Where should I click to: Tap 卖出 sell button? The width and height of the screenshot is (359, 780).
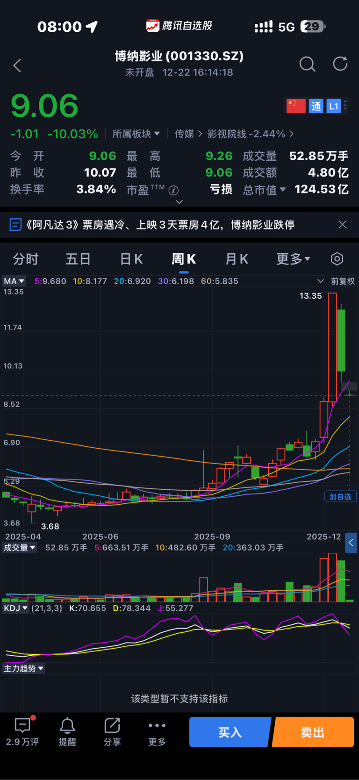(313, 732)
